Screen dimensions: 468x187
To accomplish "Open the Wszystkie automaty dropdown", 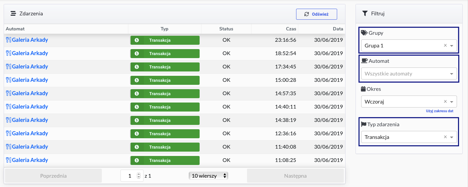I will pos(409,73).
